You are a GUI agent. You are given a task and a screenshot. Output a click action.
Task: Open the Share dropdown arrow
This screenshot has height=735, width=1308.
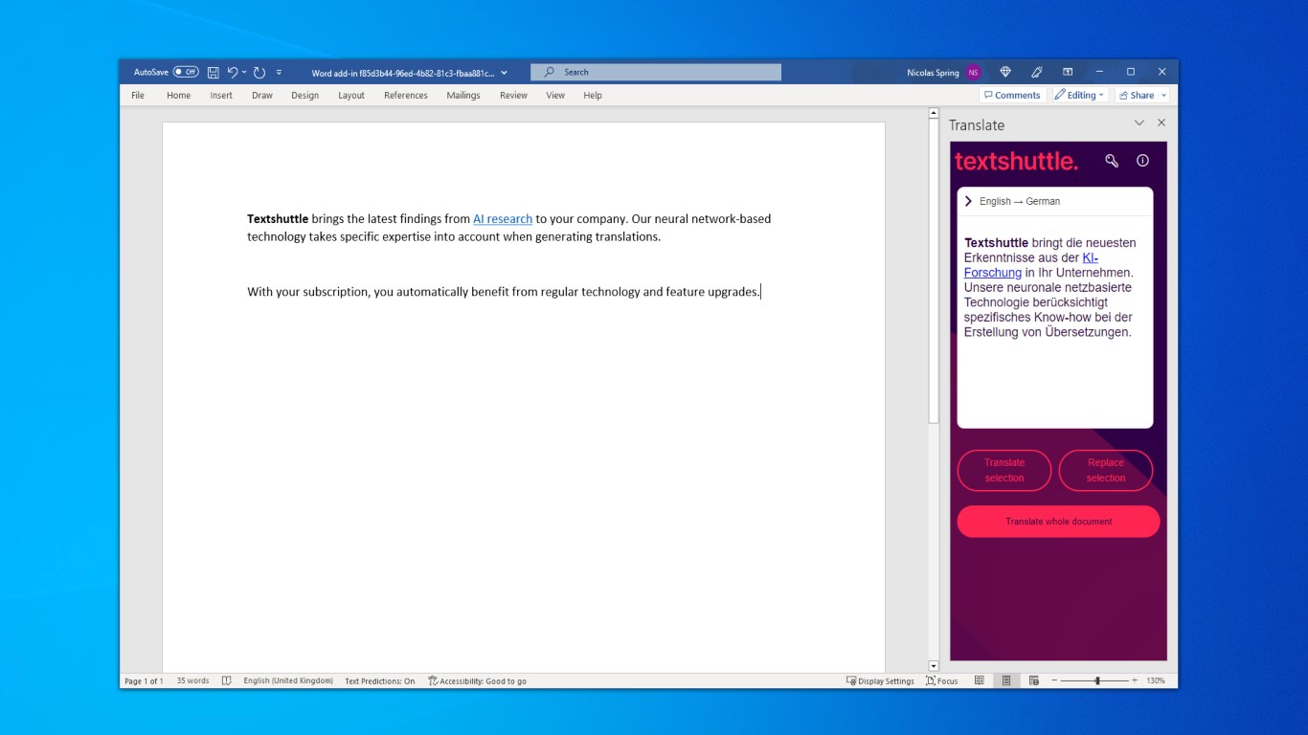1164,95
